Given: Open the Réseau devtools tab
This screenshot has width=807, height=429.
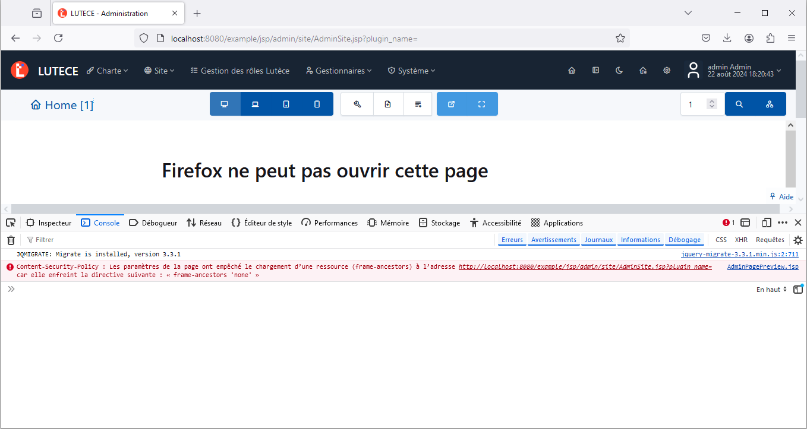Looking at the screenshot, I should (x=204, y=223).
